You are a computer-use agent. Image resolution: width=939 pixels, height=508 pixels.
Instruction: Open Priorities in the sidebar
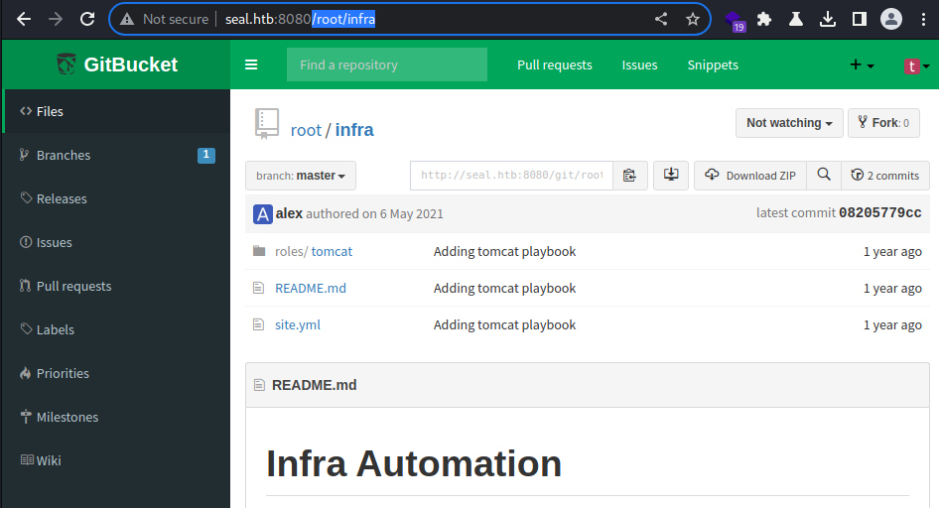tap(116, 373)
